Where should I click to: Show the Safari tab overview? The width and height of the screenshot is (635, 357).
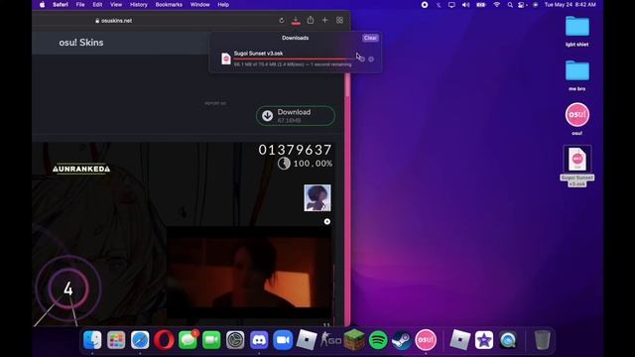339,20
